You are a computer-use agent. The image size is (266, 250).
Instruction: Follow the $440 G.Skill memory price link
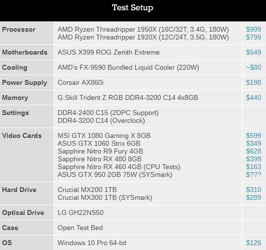(x=253, y=97)
